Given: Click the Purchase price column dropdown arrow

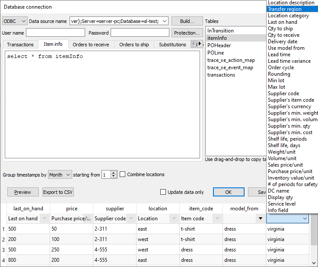Looking at the screenshot, I should (x=88, y=219).
